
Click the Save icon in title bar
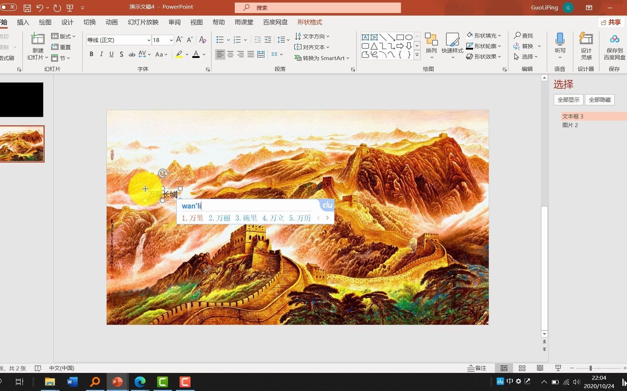pos(27,8)
